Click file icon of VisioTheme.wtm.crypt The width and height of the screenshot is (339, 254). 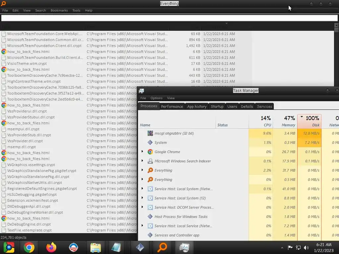tap(4, 63)
